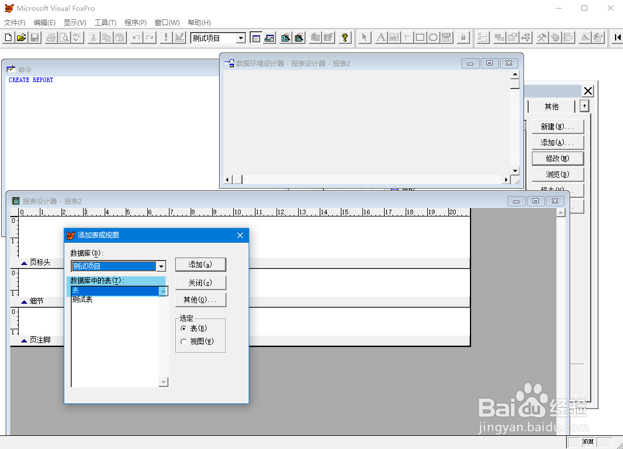Click 修改(M) in Project Manager
This screenshot has width=623, height=449.
(x=558, y=158)
